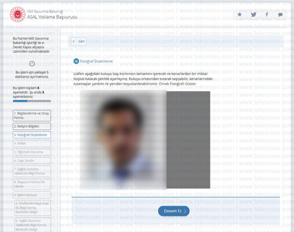Select step 7 Sağlık Durumu Hakkında Bilgi Formu
The height and width of the screenshot is (232, 294).
pos(32,171)
